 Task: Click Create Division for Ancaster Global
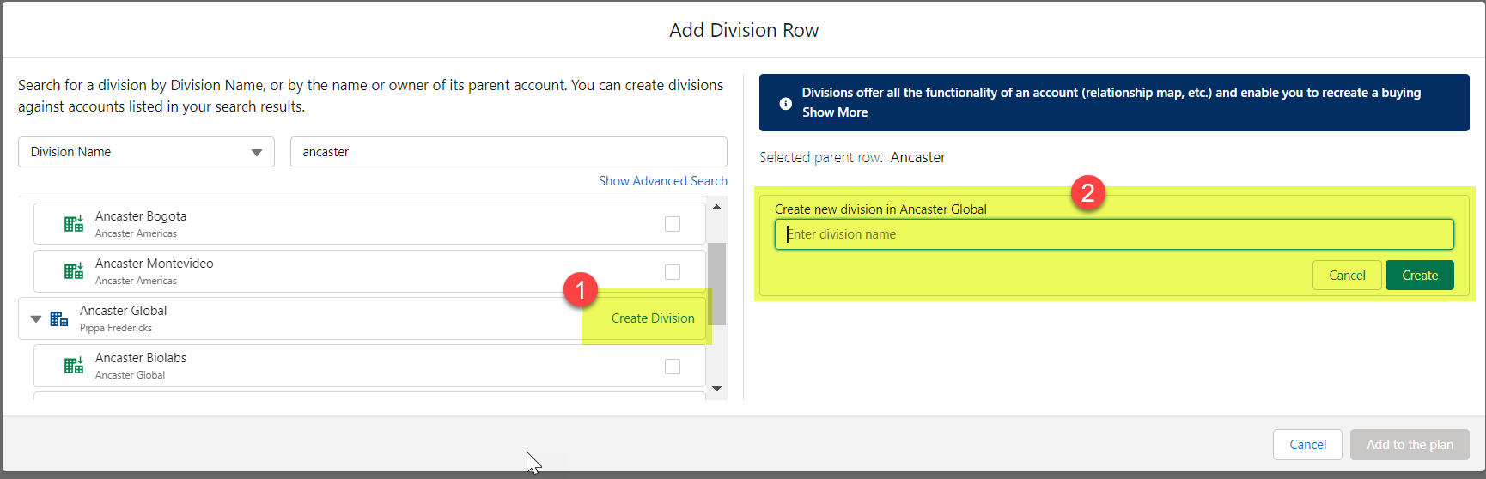click(x=652, y=318)
